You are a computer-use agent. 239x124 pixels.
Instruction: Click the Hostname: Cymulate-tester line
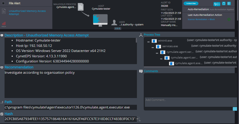point(38,40)
